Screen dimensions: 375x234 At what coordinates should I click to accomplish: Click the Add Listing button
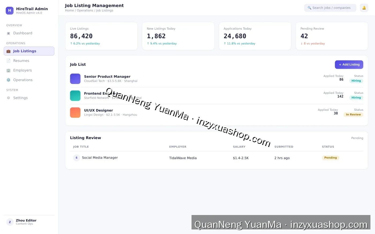click(x=349, y=64)
